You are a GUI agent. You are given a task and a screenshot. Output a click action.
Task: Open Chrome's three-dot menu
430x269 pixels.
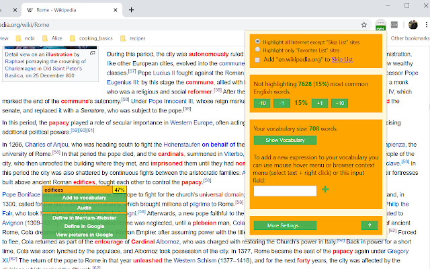[x=427, y=25]
